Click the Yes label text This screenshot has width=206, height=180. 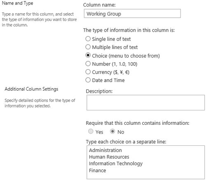[99, 132]
